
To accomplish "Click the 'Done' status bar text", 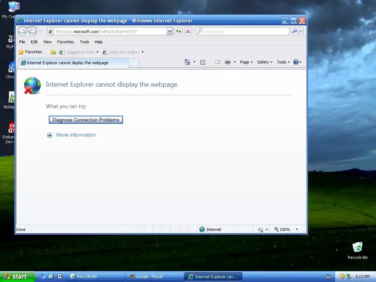I will (21, 229).
